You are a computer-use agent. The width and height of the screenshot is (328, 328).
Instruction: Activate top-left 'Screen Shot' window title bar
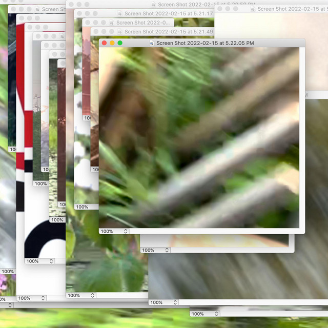click(50, 9)
